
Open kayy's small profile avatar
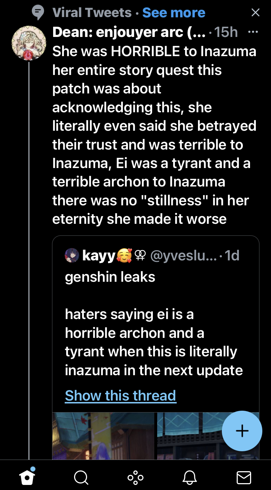pos(72,256)
